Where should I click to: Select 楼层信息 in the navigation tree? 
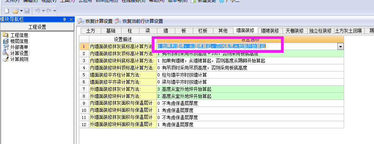click(15, 41)
